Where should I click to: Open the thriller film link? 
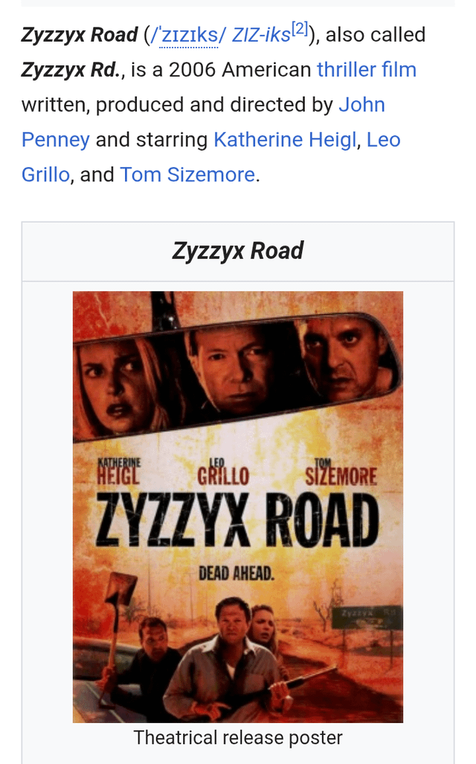tap(367, 70)
